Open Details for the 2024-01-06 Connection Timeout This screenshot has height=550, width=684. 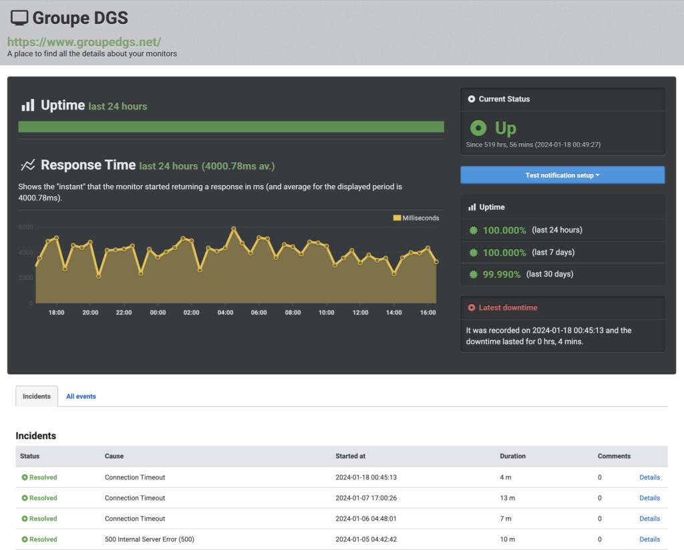coord(649,519)
